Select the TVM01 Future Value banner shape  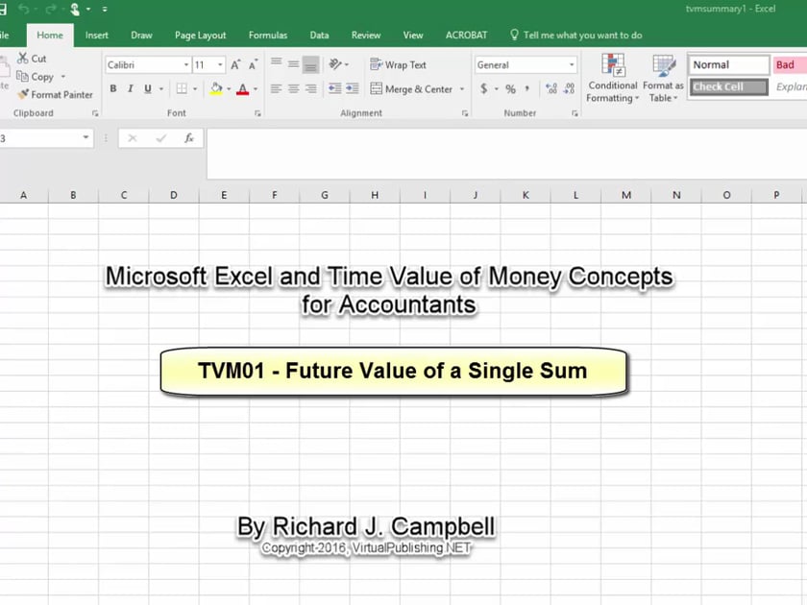394,372
